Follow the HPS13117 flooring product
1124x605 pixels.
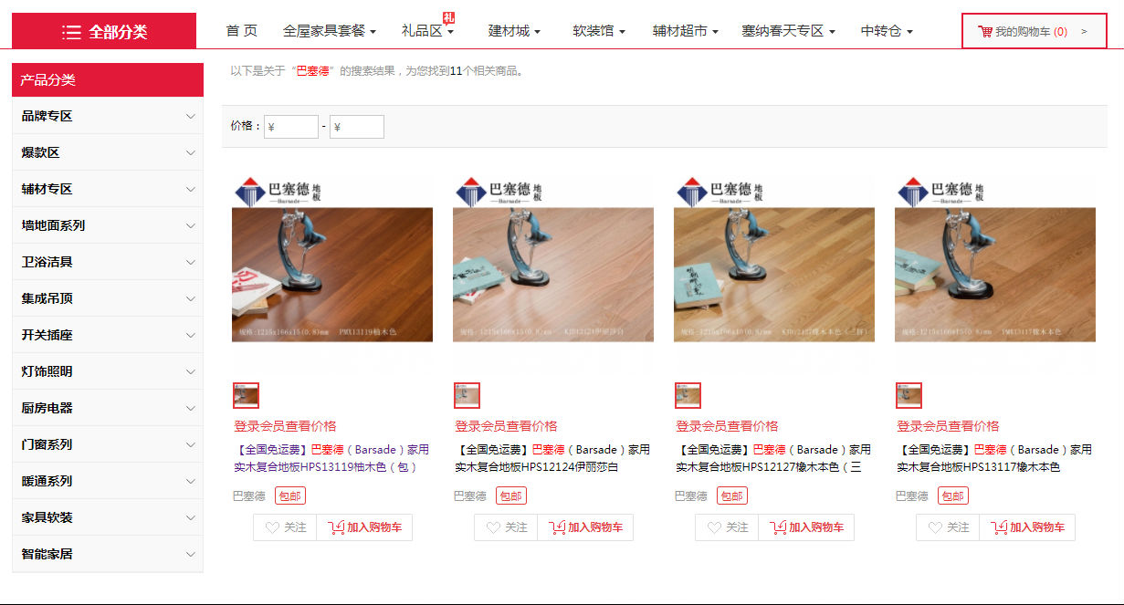pyautogui.click(x=948, y=527)
